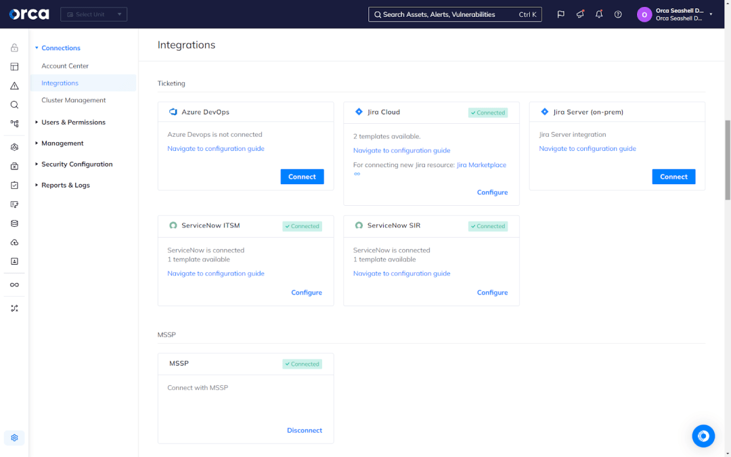Expand the Management section
This screenshot has height=457, width=731.
tap(60, 143)
